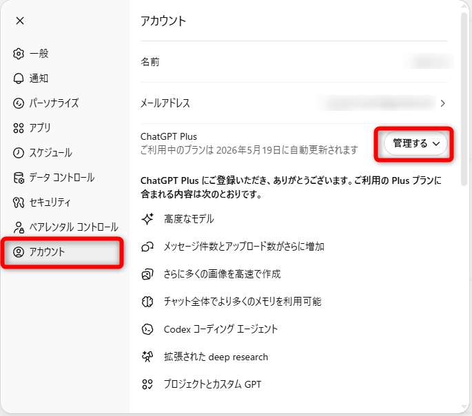
Task: Click the アプリ grid icon
Action: (19, 128)
